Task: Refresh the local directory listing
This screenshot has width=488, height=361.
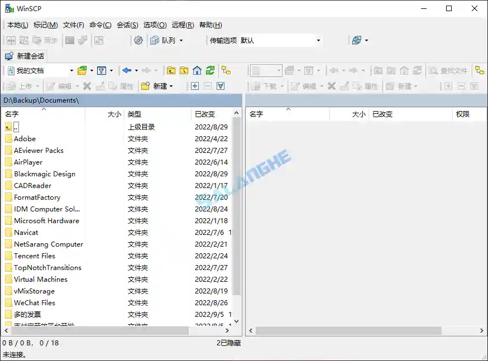Action: (x=209, y=71)
